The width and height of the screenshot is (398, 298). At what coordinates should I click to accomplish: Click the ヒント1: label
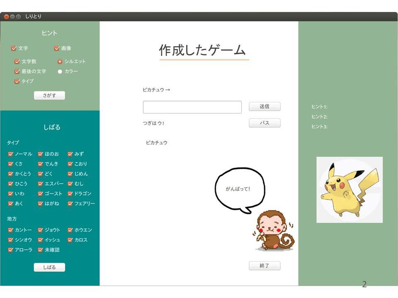(319, 107)
